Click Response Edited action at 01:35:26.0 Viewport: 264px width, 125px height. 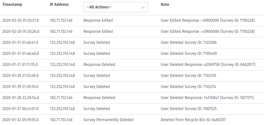tap(98, 31)
